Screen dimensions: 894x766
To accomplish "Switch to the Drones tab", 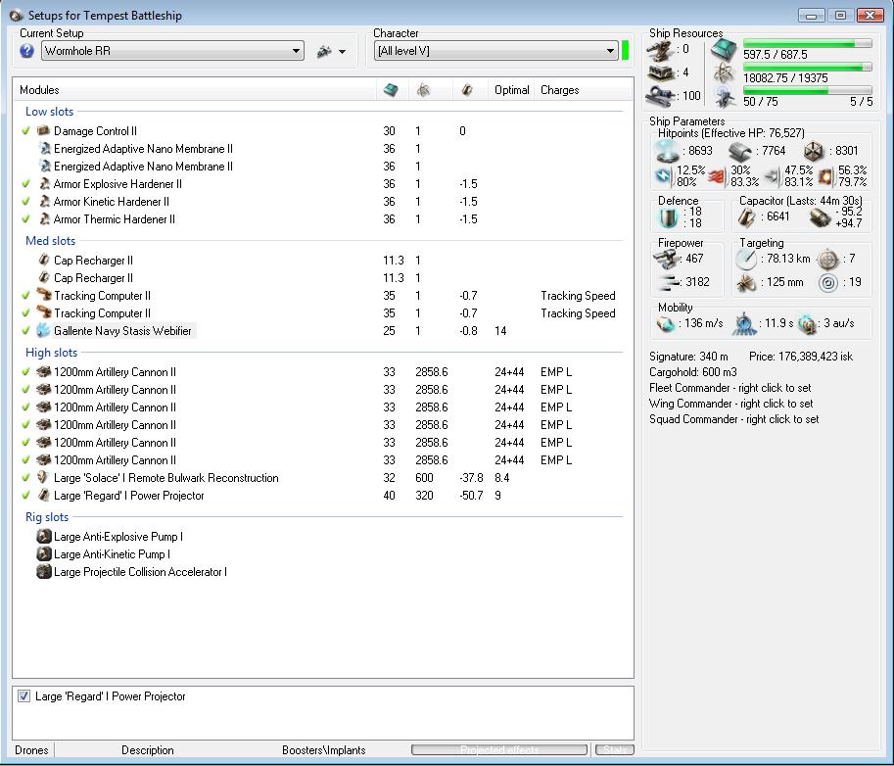I will [x=32, y=750].
